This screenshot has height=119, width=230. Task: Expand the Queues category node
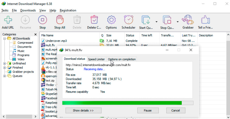click(4, 76)
